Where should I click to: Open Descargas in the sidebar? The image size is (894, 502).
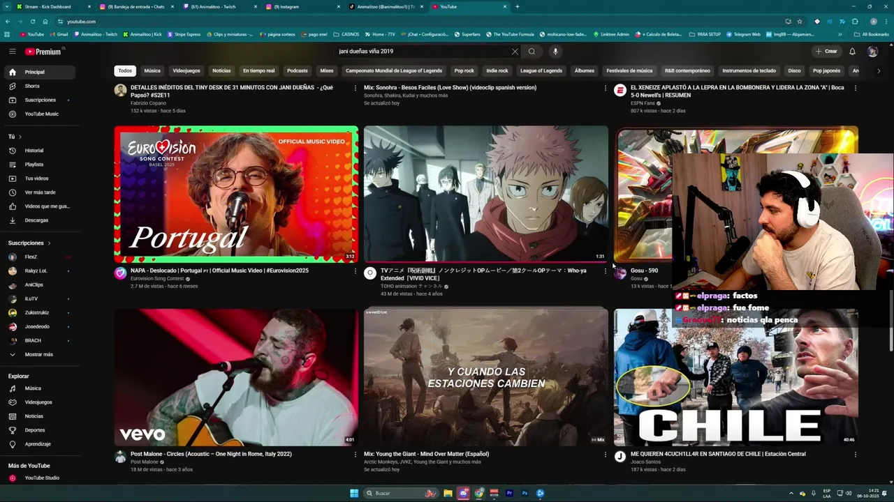[38, 220]
